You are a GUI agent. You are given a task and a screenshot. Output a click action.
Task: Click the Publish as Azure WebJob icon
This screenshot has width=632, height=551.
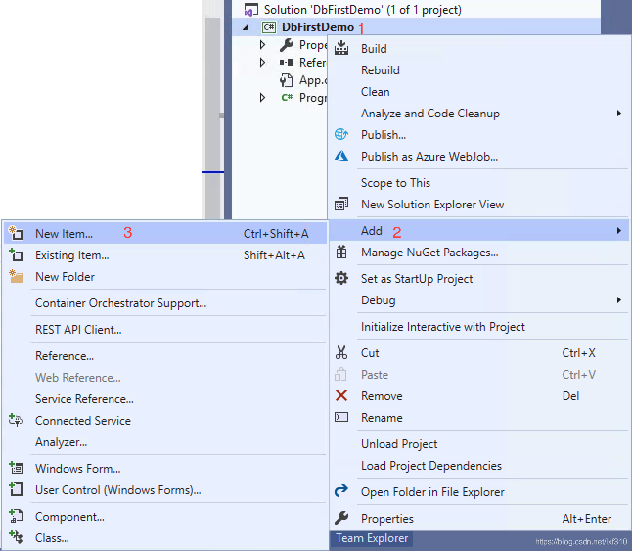pos(341,156)
